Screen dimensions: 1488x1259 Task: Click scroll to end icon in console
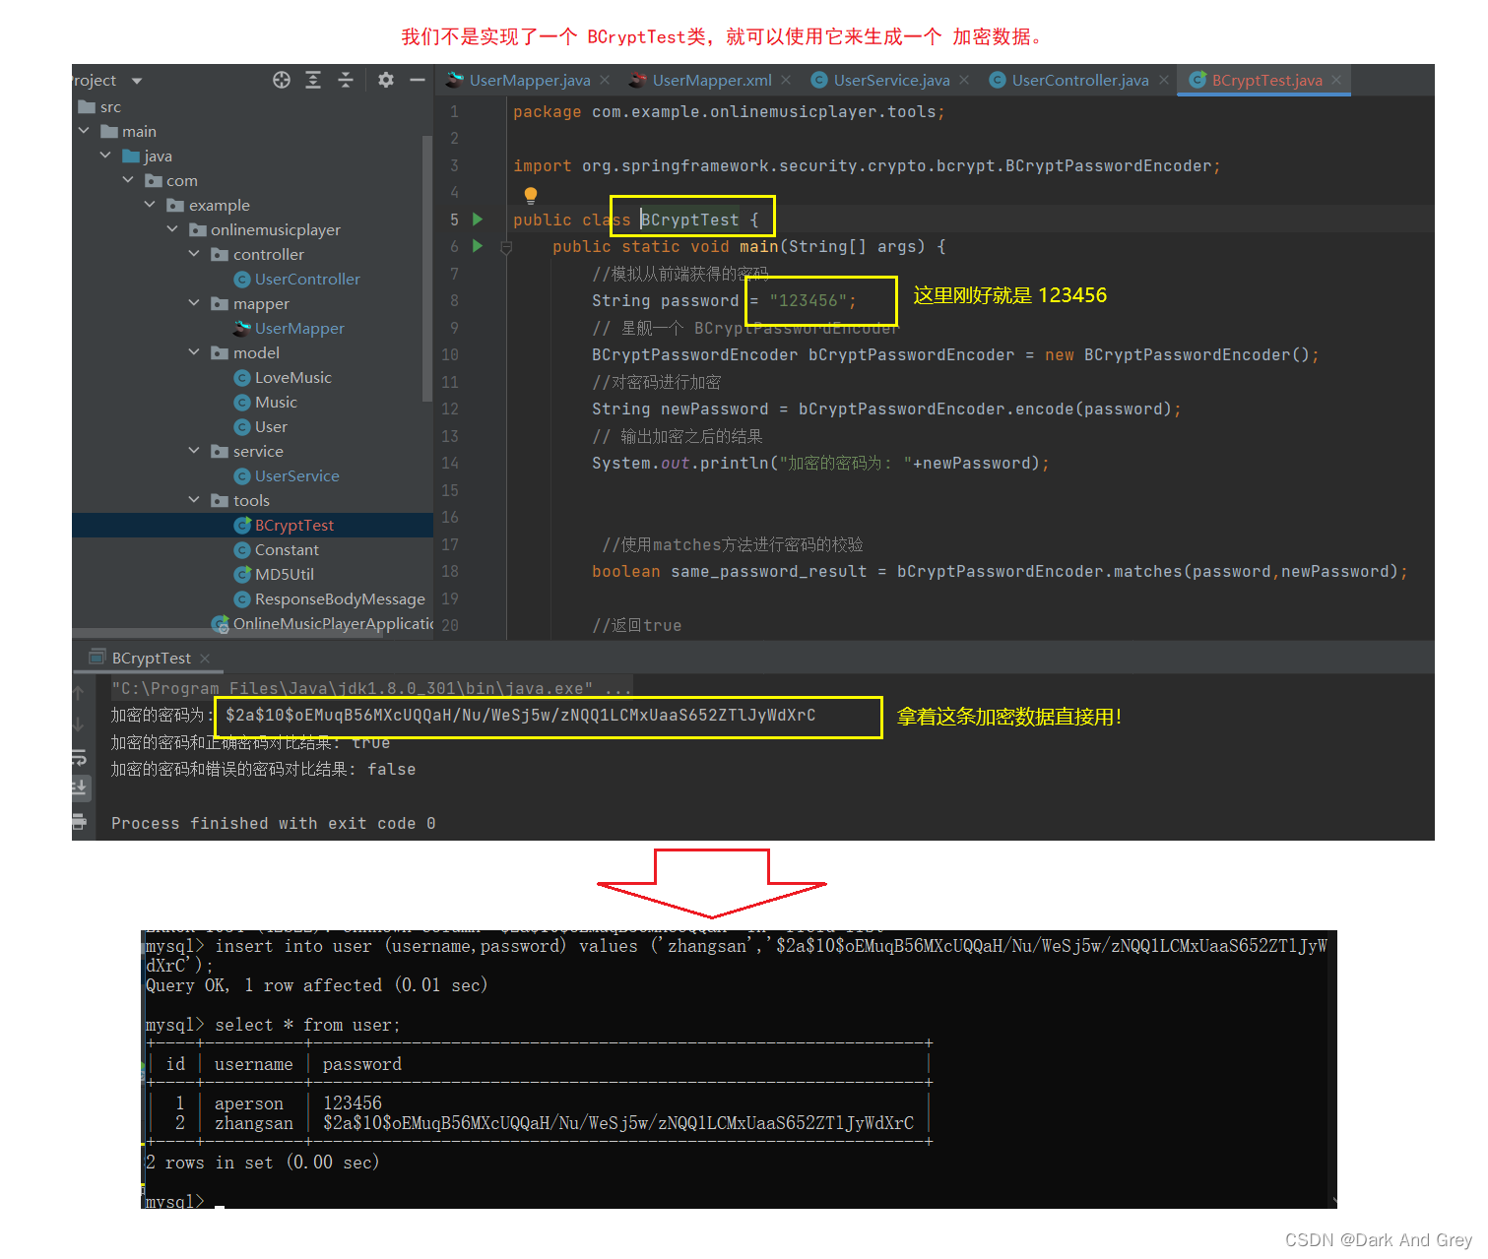point(79,787)
